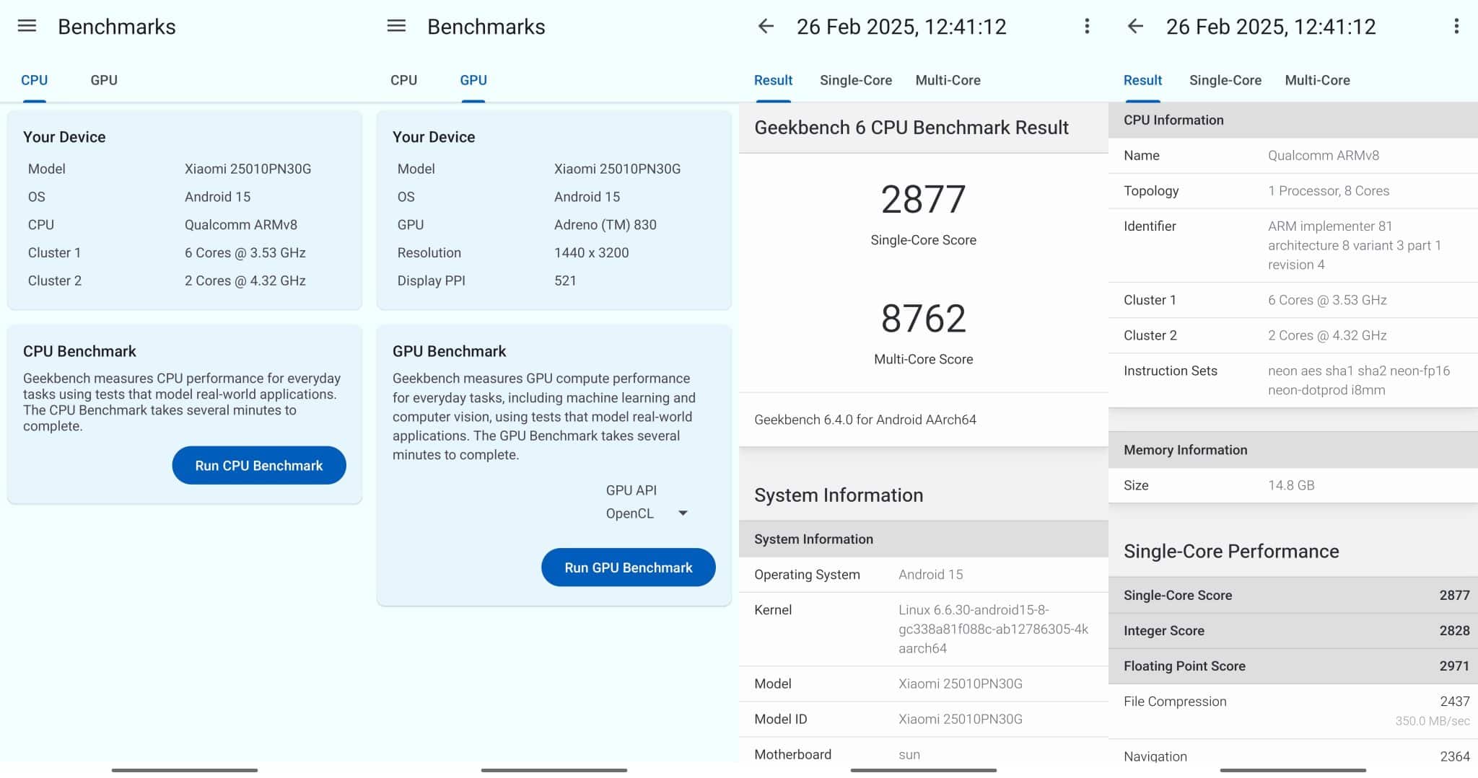
Task: Tap Topology value 1 Processor, 8 Cores
Action: tap(1329, 191)
